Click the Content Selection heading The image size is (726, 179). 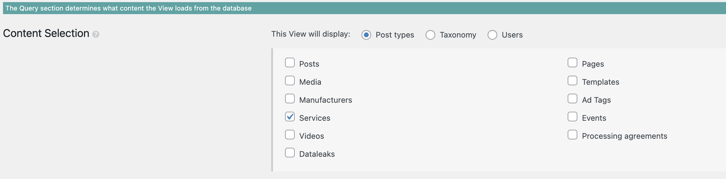(46, 33)
